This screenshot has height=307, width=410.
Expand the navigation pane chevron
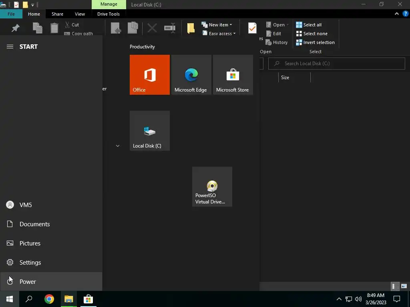click(x=118, y=146)
